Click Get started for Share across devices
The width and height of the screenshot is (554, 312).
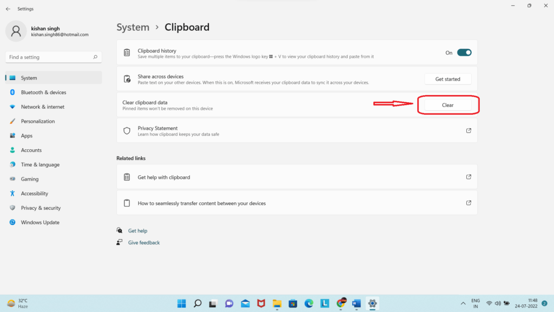tap(447, 79)
